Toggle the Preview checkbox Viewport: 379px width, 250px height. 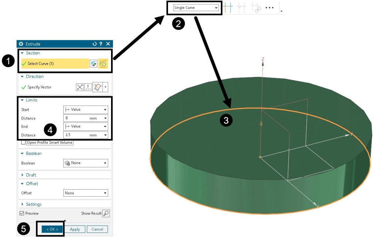pos(22,213)
